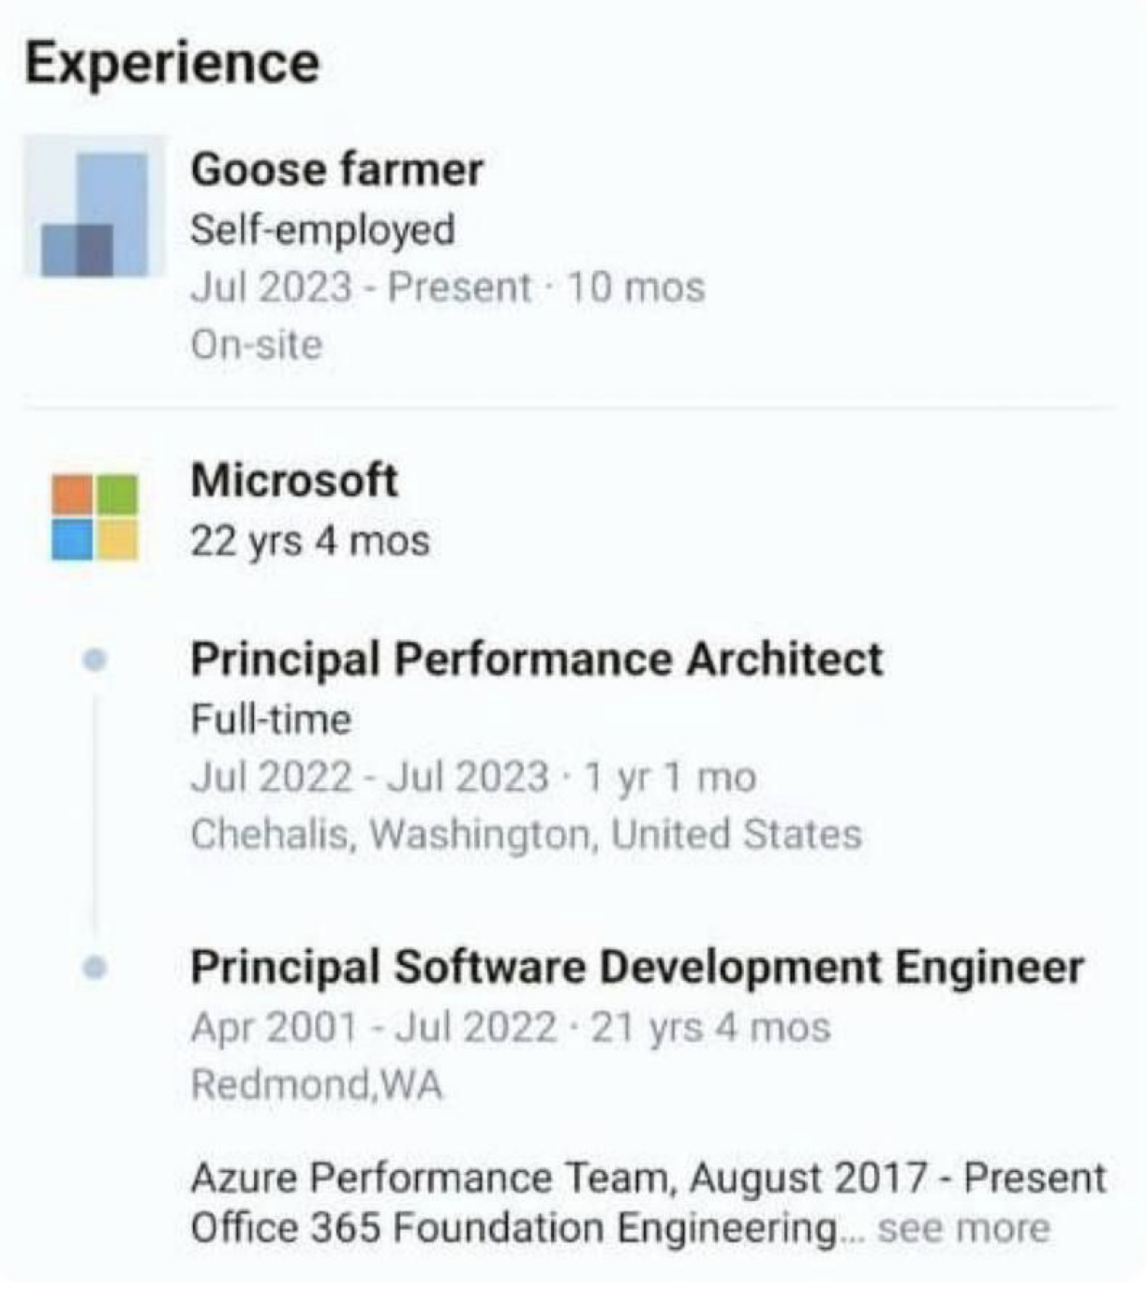The width and height of the screenshot is (1147, 1306).
Task: Click the 22 yrs 4 mos duration
Action: click(309, 541)
